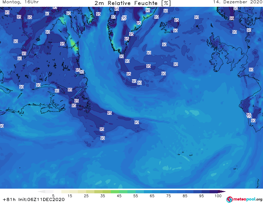263x203 pixels.
Task: Click the meteopool.org logo icon
Action: 230,199
